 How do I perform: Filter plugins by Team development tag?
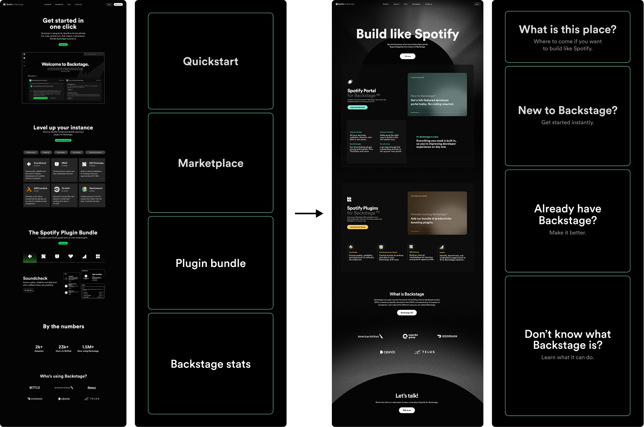tap(95, 153)
